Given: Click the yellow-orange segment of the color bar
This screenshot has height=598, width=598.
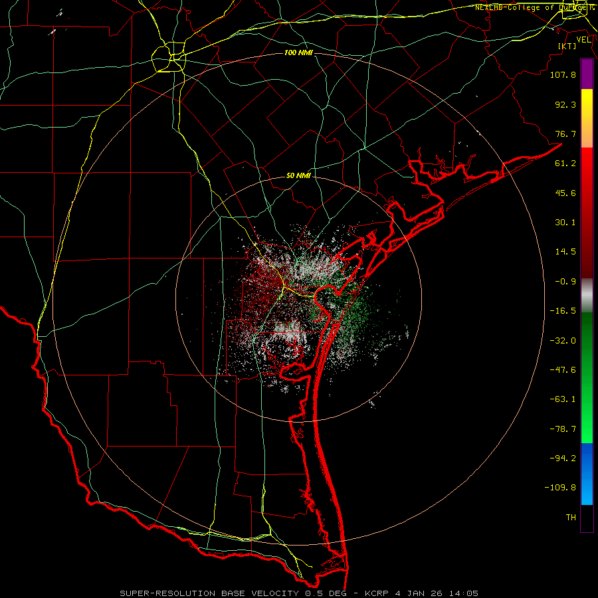Looking at the screenshot, I should pos(587,118).
